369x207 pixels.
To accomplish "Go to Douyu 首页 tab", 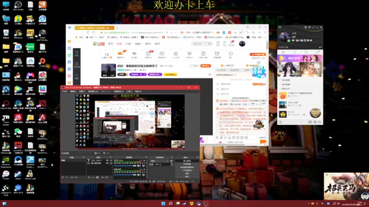I will coord(110,44).
